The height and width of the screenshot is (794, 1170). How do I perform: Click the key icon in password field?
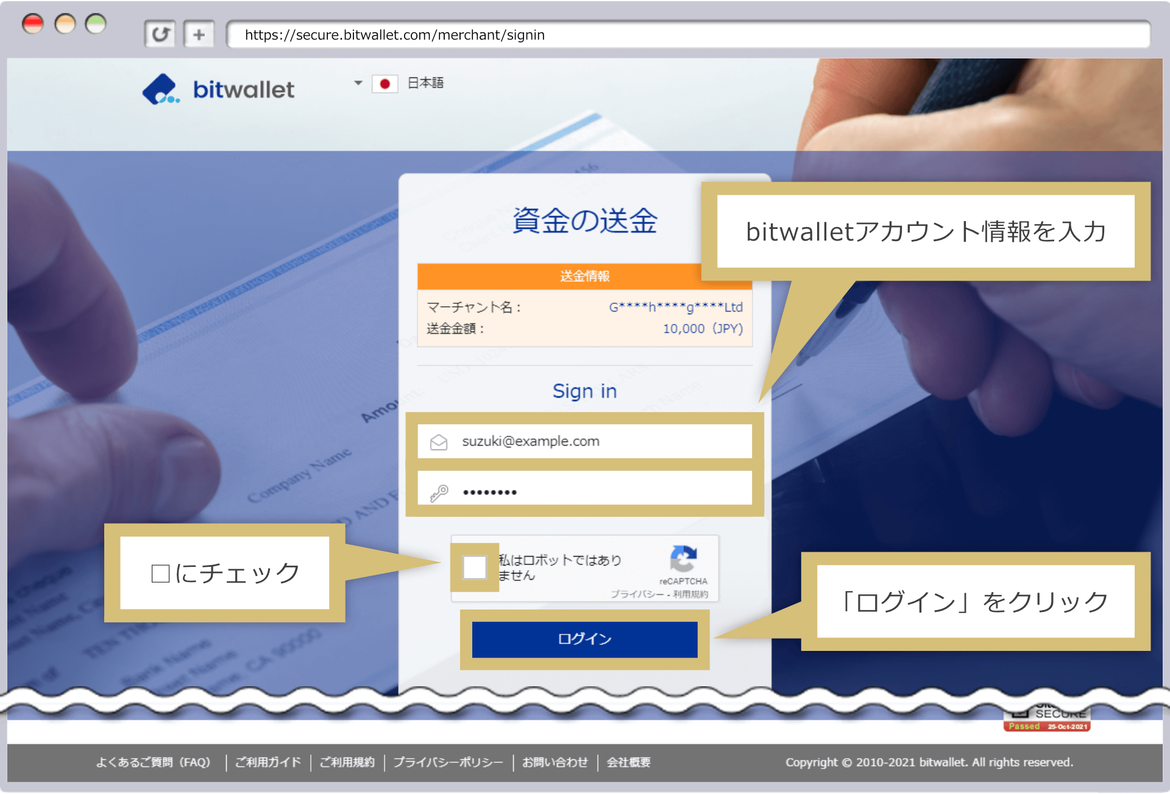point(439,492)
